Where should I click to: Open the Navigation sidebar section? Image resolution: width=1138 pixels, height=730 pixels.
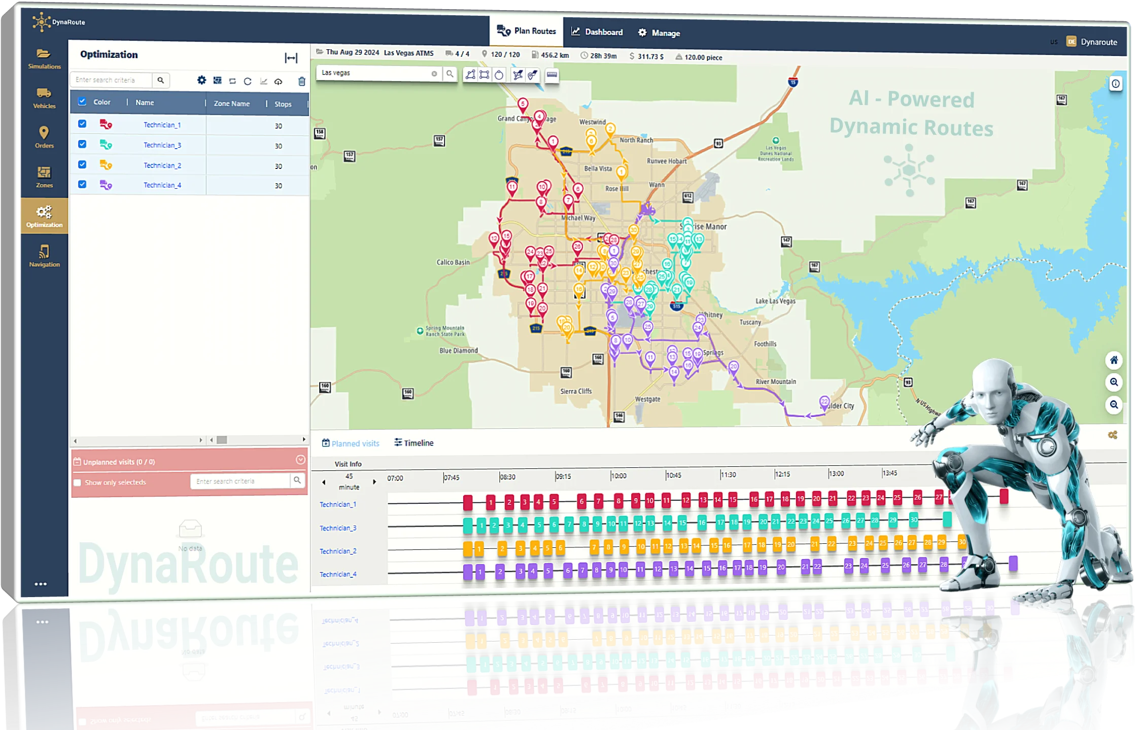44,256
